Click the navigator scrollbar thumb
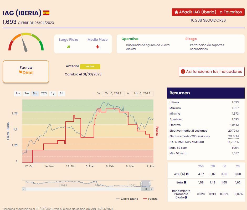The image size is (247, 210). (x=146, y=189)
